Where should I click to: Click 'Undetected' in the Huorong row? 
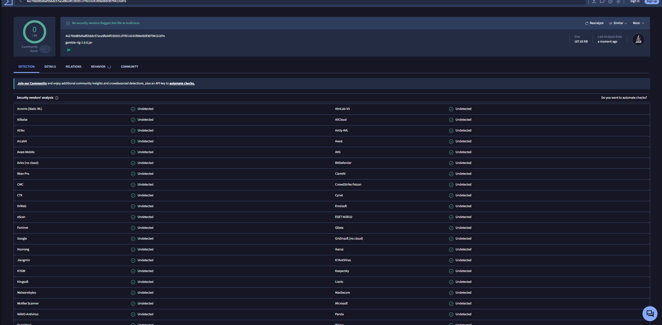pos(146,250)
